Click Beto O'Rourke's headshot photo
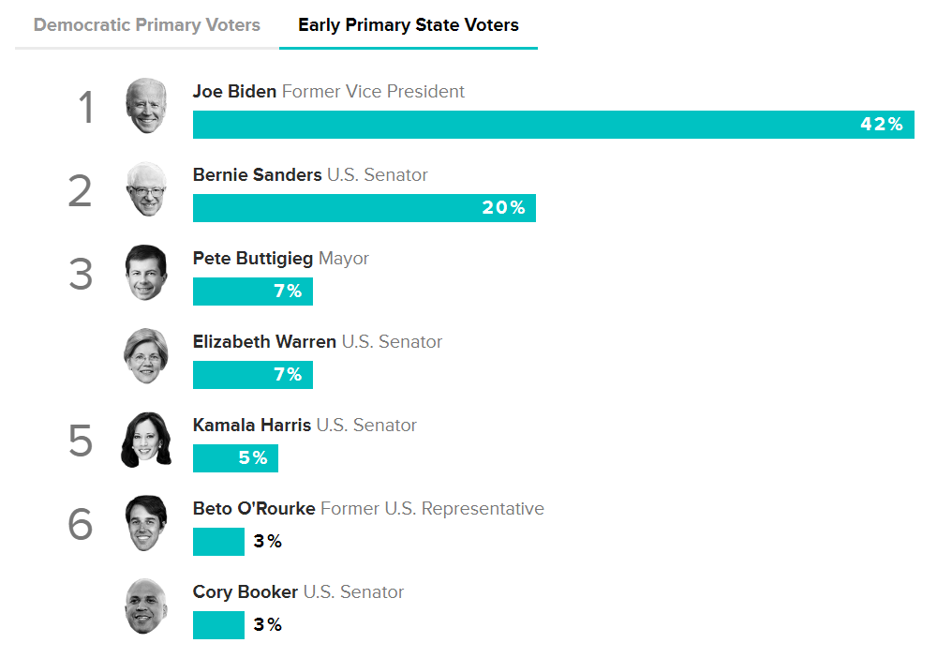Image resolution: width=952 pixels, height=658 pixels. click(146, 523)
